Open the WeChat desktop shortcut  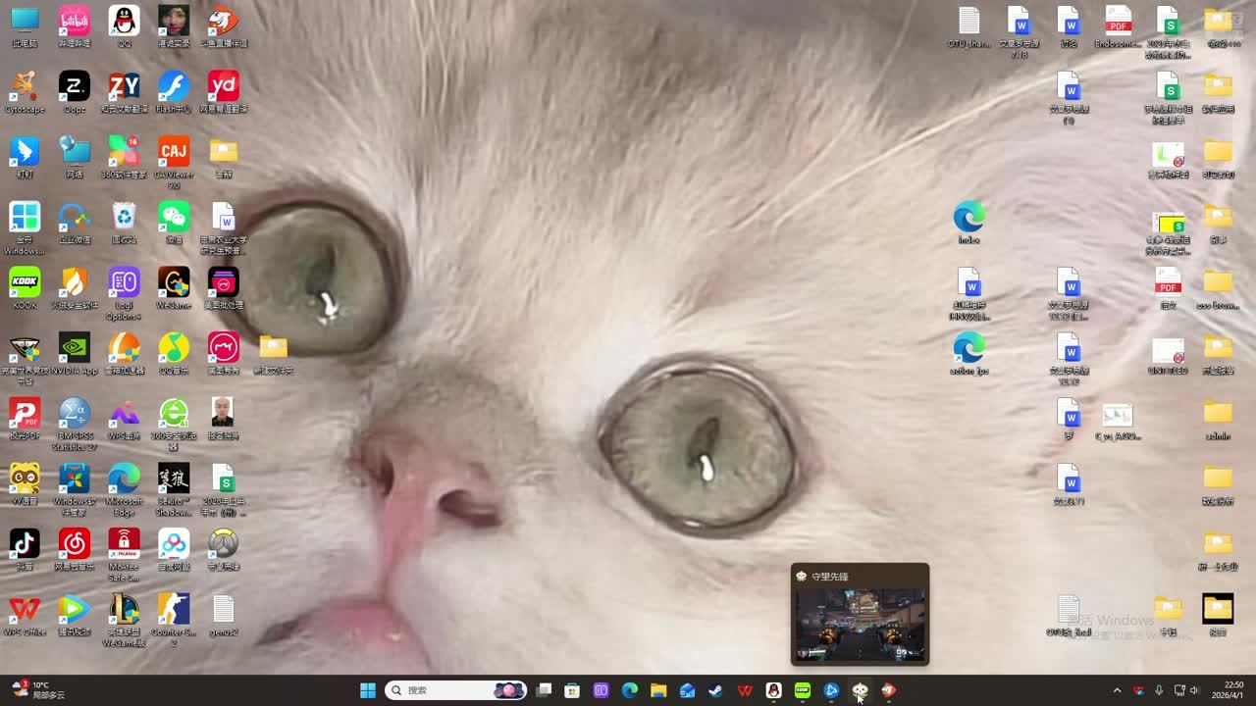tap(174, 218)
